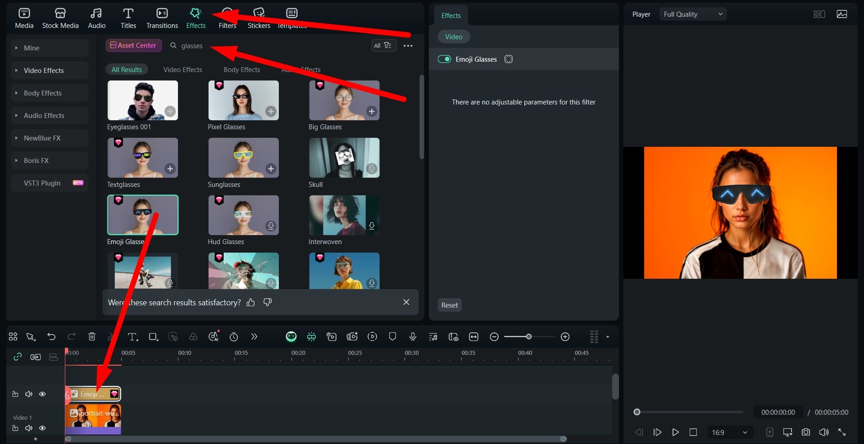The height and width of the screenshot is (444, 864).
Task: Click the voiceover microphone icon
Action: point(413,336)
